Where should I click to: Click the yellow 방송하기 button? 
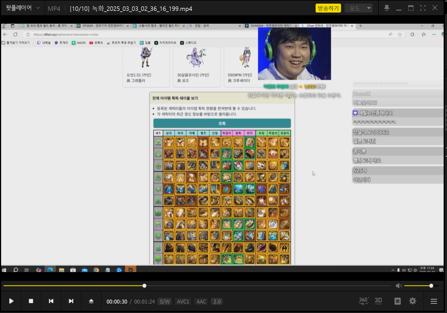point(328,8)
